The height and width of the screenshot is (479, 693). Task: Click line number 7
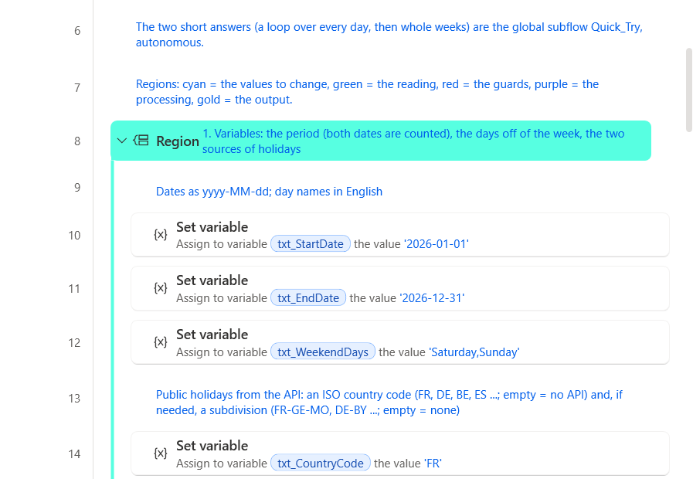coord(77,87)
